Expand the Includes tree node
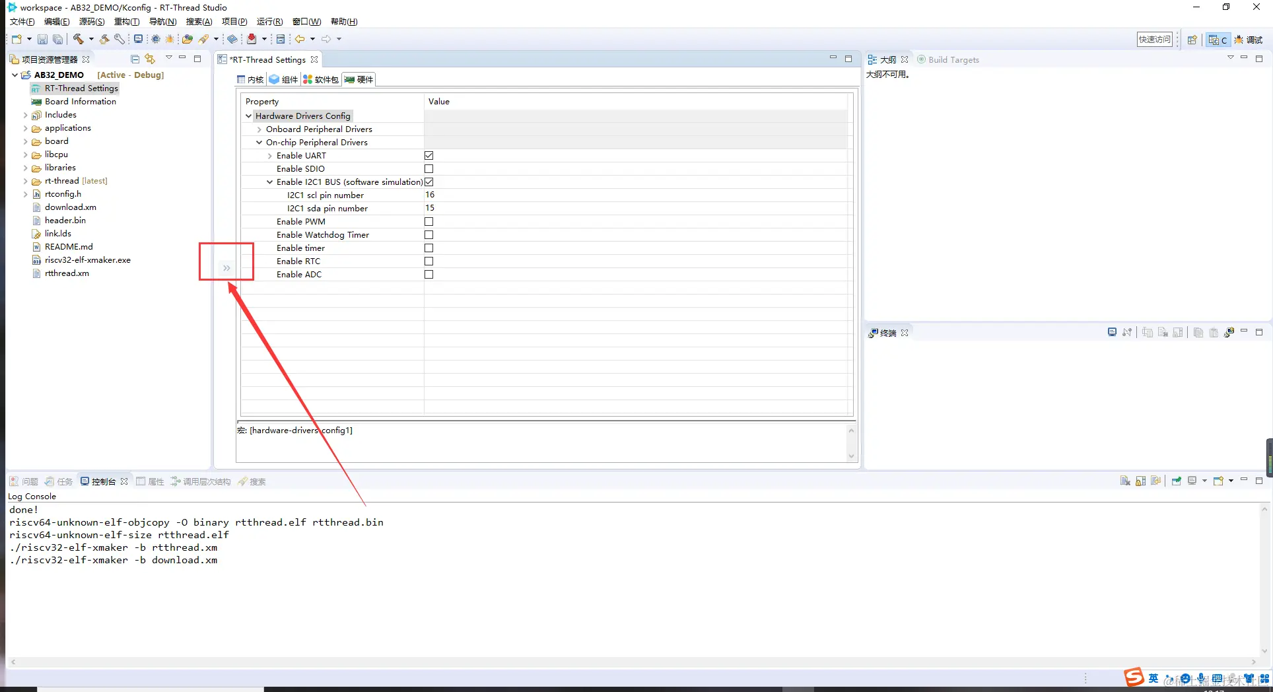Image resolution: width=1273 pixels, height=692 pixels. coord(25,115)
